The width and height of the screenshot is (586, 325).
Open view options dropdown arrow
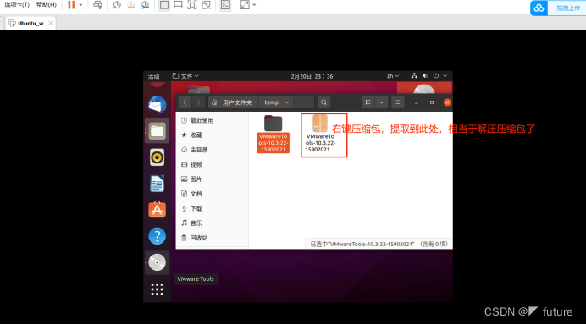coord(382,102)
